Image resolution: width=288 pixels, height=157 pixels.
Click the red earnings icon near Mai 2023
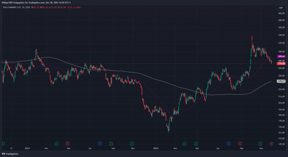(x=68, y=143)
